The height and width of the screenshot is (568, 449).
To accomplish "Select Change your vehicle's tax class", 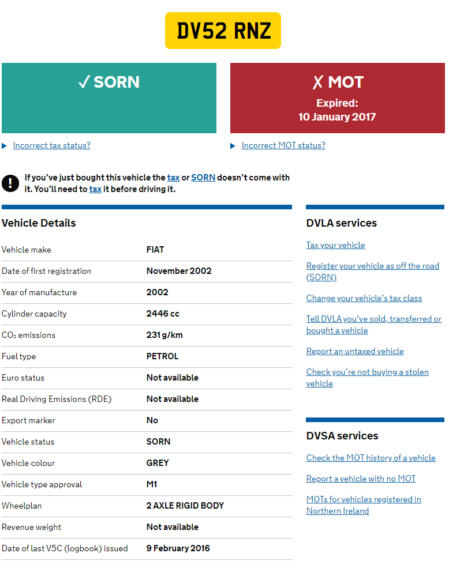I will point(364,298).
